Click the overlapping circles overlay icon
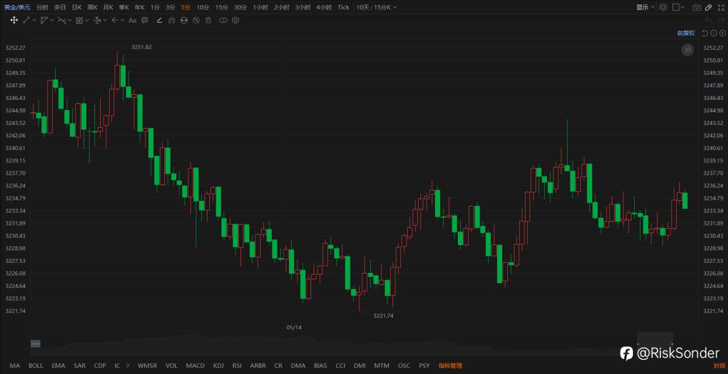 pos(223,20)
